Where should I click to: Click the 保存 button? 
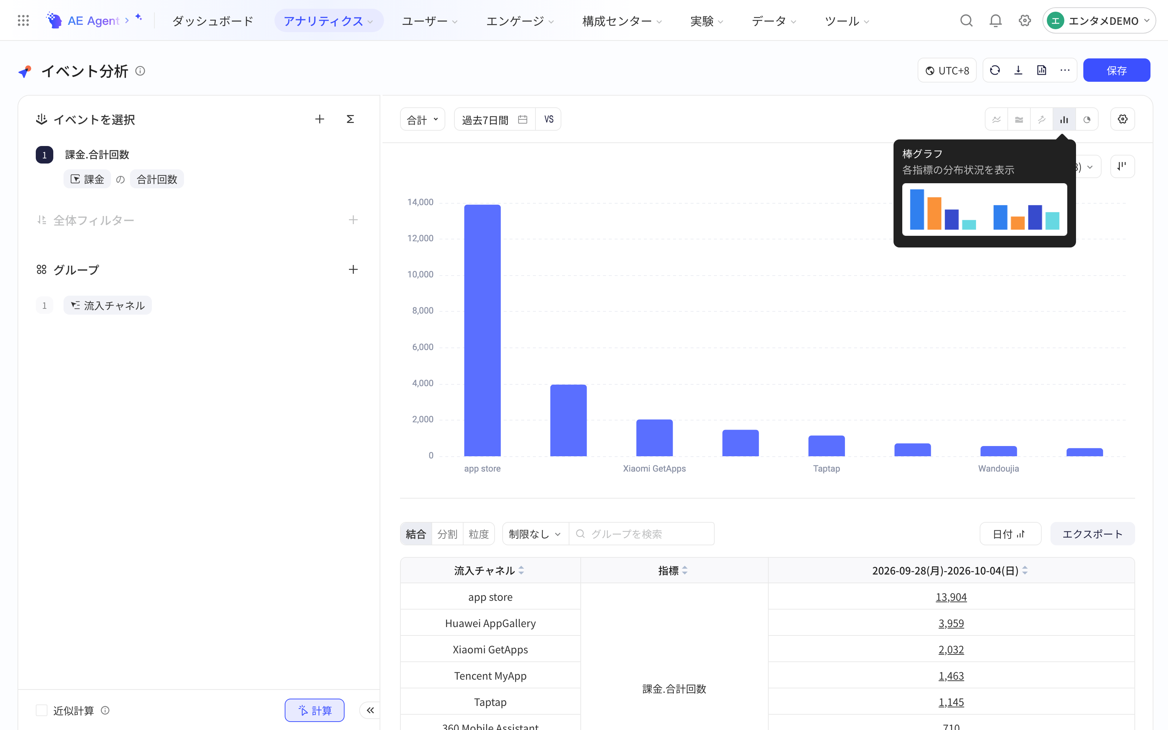tap(1117, 70)
